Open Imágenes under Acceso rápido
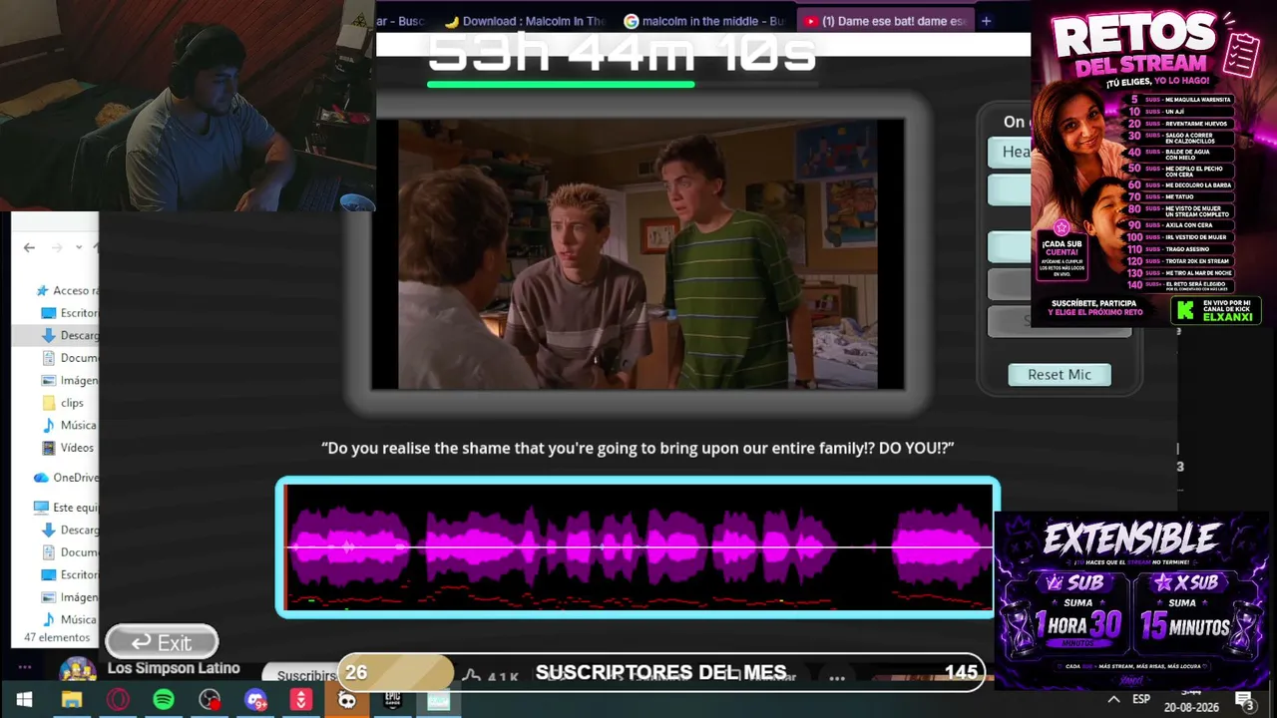 [70, 380]
